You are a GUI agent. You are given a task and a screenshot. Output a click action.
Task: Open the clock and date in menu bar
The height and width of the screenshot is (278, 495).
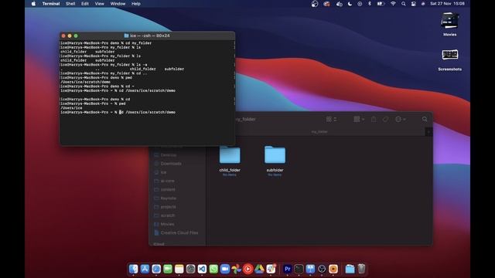tap(447, 4)
